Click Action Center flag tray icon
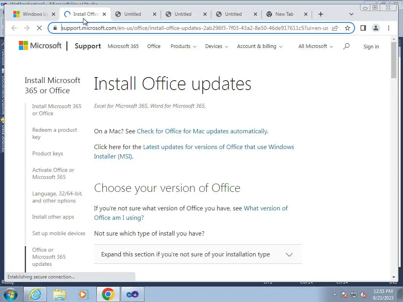Screen dimensions: 403x302 click(344, 295)
